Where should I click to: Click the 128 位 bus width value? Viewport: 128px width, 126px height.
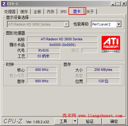pyautogui.click(x=103, y=81)
